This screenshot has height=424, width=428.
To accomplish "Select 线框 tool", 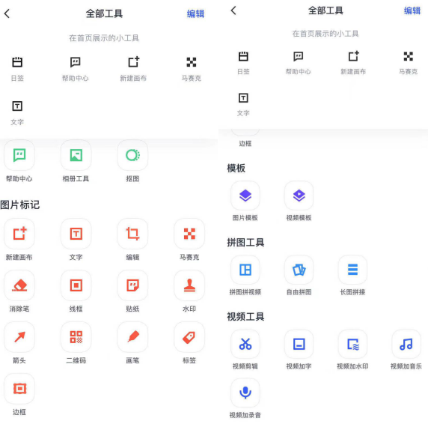I will [x=76, y=285].
